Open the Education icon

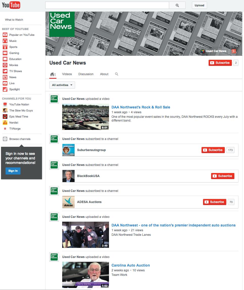pyautogui.click(x=5, y=59)
